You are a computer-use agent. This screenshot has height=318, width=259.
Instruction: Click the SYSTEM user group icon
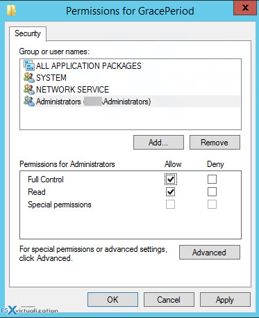(x=29, y=77)
